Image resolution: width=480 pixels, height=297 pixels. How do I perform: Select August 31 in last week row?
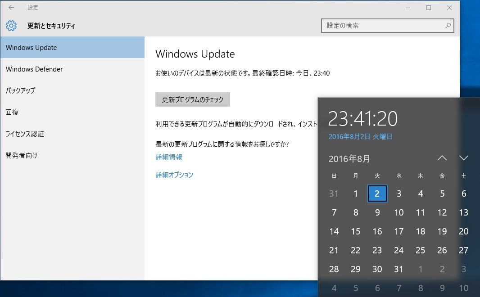pos(399,269)
